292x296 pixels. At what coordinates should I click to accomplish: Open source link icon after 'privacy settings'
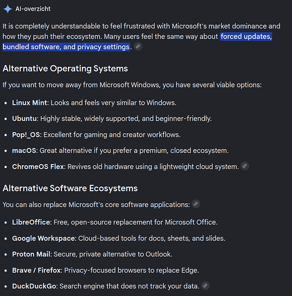click(x=138, y=47)
